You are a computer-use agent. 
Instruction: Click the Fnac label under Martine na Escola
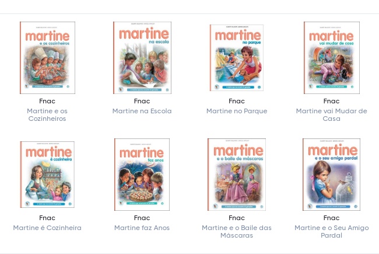142,101
